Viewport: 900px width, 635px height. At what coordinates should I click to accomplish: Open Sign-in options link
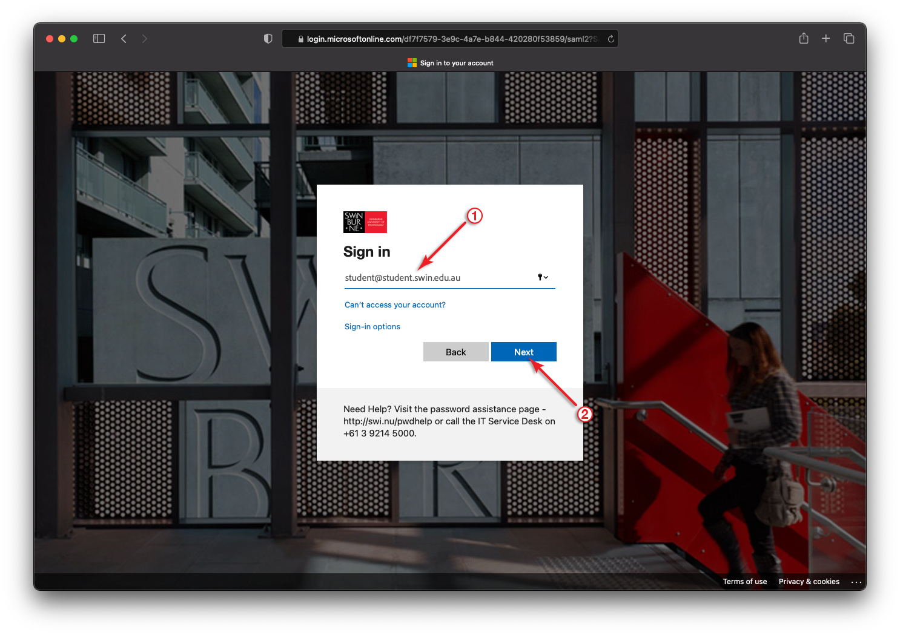pos(372,327)
